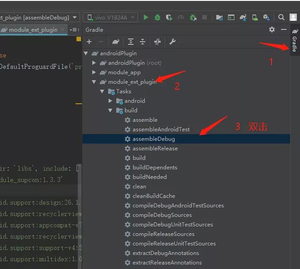Select the build task under build folder
Screen dimensions: 300x269
tap(139, 158)
